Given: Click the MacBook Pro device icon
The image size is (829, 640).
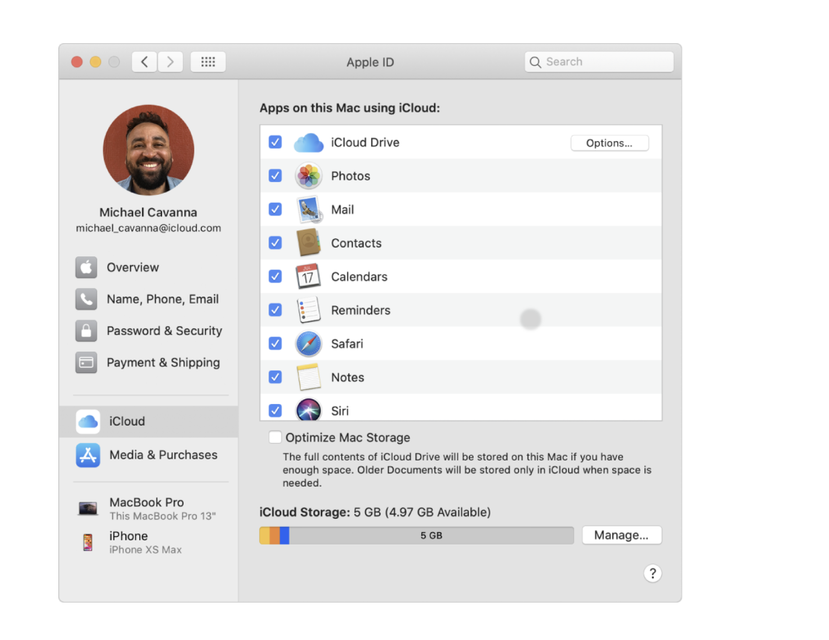Looking at the screenshot, I should point(88,508).
